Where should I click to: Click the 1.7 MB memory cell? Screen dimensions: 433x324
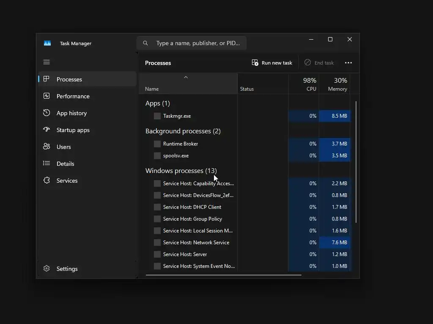click(335, 207)
